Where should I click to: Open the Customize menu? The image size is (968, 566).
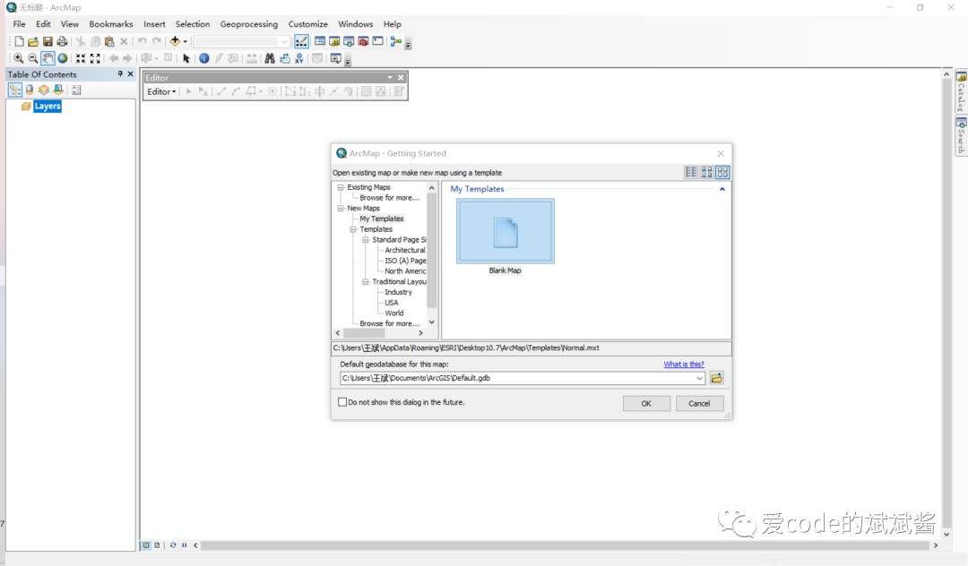308,24
